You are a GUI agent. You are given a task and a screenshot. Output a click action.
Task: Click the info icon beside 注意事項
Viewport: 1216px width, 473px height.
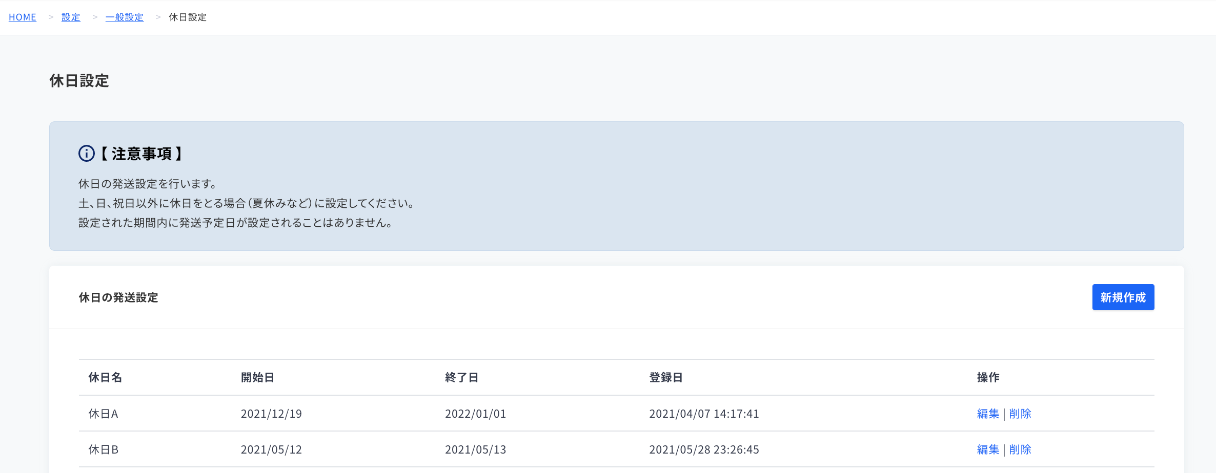coord(87,153)
